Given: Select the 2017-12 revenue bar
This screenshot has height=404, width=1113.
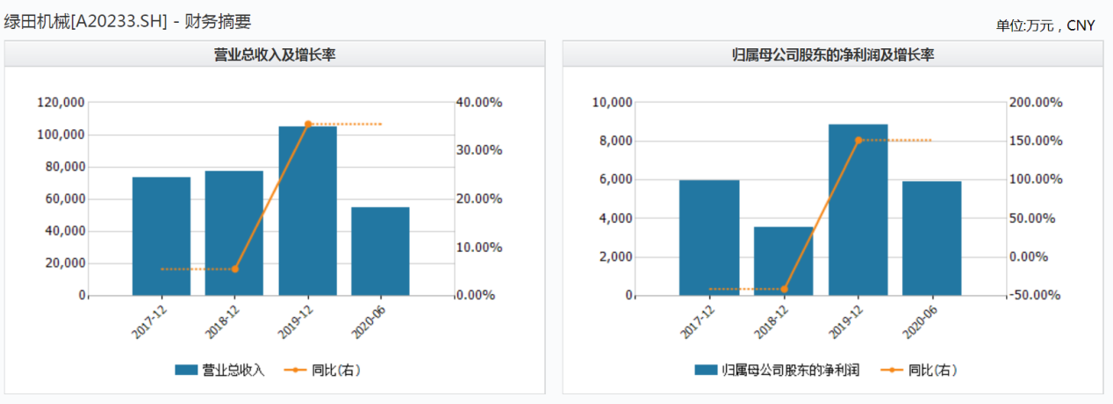Looking at the screenshot, I should click(x=162, y=236).
